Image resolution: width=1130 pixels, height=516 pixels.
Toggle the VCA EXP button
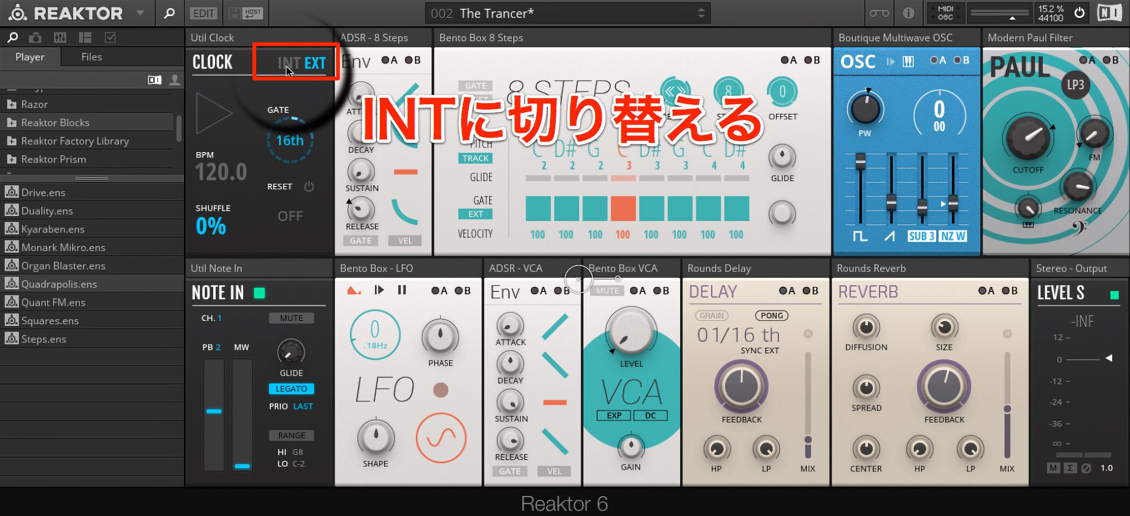(614, 415)
